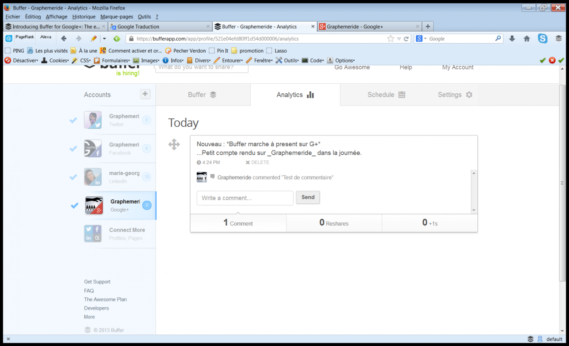Toggle checkmark for Facebook account
Image resolution: width=569 pixels, height=346 pixels.
click(x=73, y=149)
